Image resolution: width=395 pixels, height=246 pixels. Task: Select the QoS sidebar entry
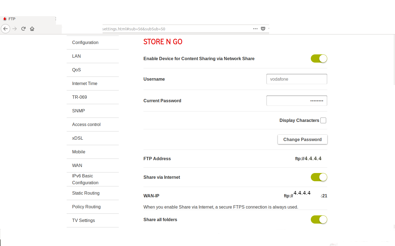77,70
